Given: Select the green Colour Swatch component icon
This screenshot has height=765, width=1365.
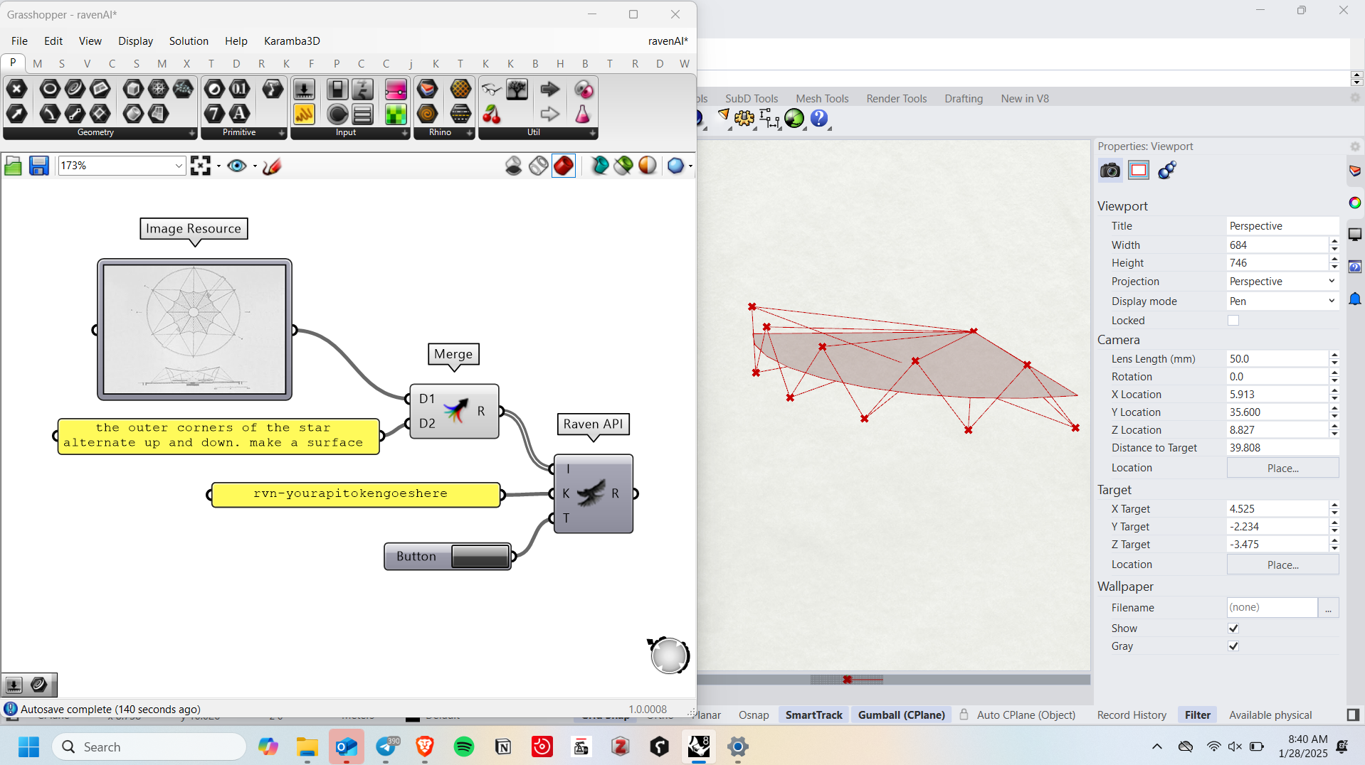Looking at the screenshot, I should (x=396, y=113).
